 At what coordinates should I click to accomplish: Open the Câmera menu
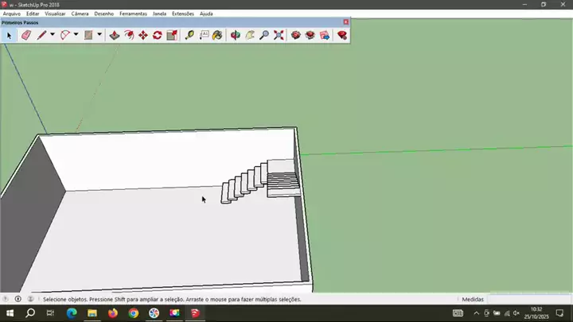point(80,14)
